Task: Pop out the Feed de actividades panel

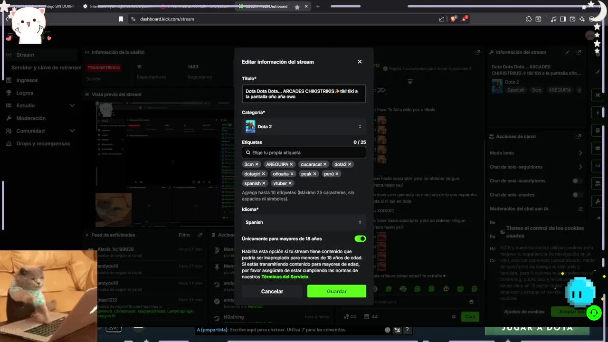Action: tap(200, 235)
